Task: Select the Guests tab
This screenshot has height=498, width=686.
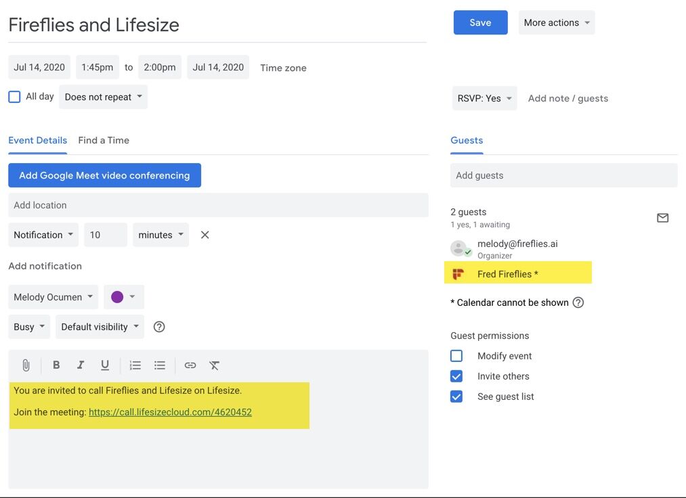Action: tap(467, 140)
